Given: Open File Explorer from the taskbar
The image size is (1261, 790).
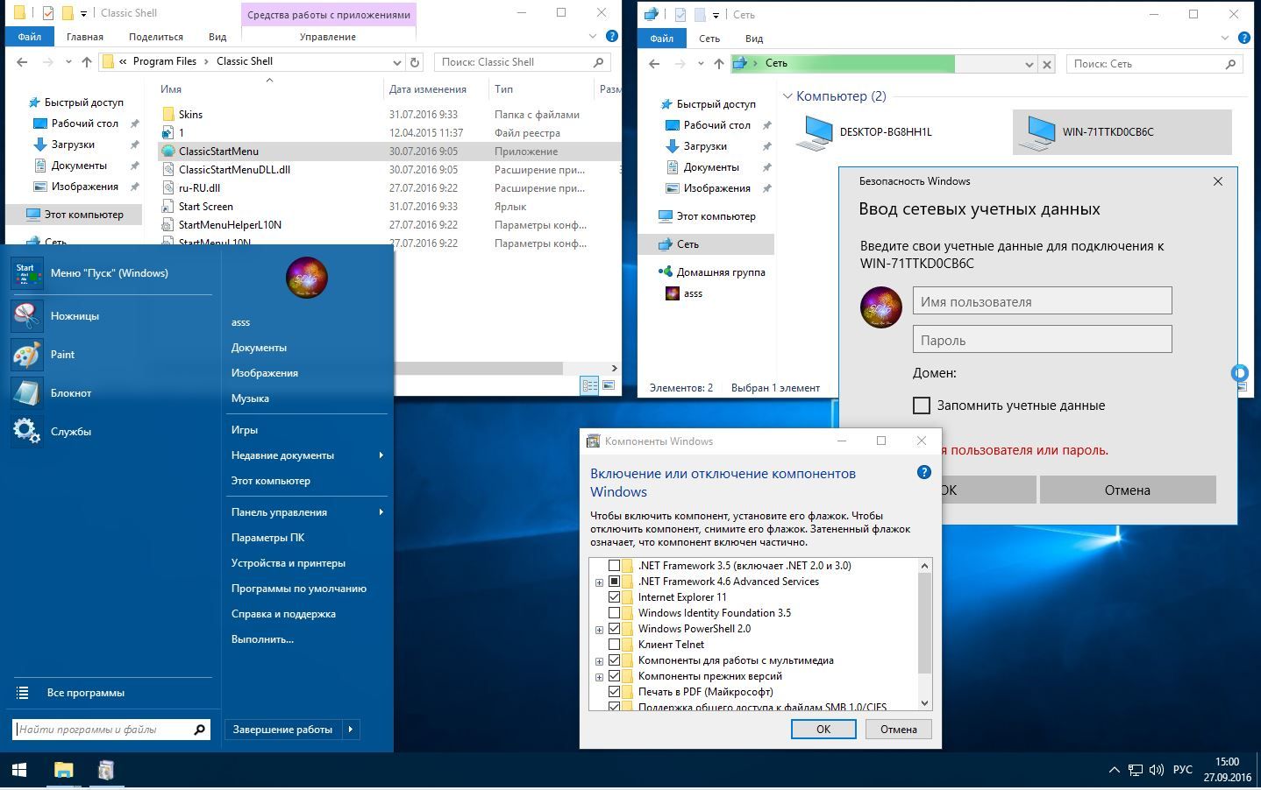Looking at the screenshot, I should (x=63, y=770).
